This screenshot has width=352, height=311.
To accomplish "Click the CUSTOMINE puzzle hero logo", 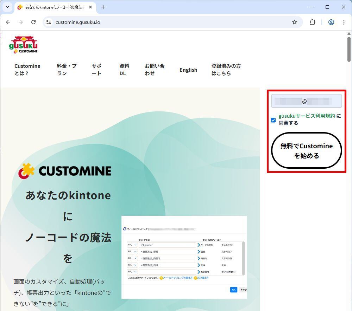I will click(x=65, y=171).
